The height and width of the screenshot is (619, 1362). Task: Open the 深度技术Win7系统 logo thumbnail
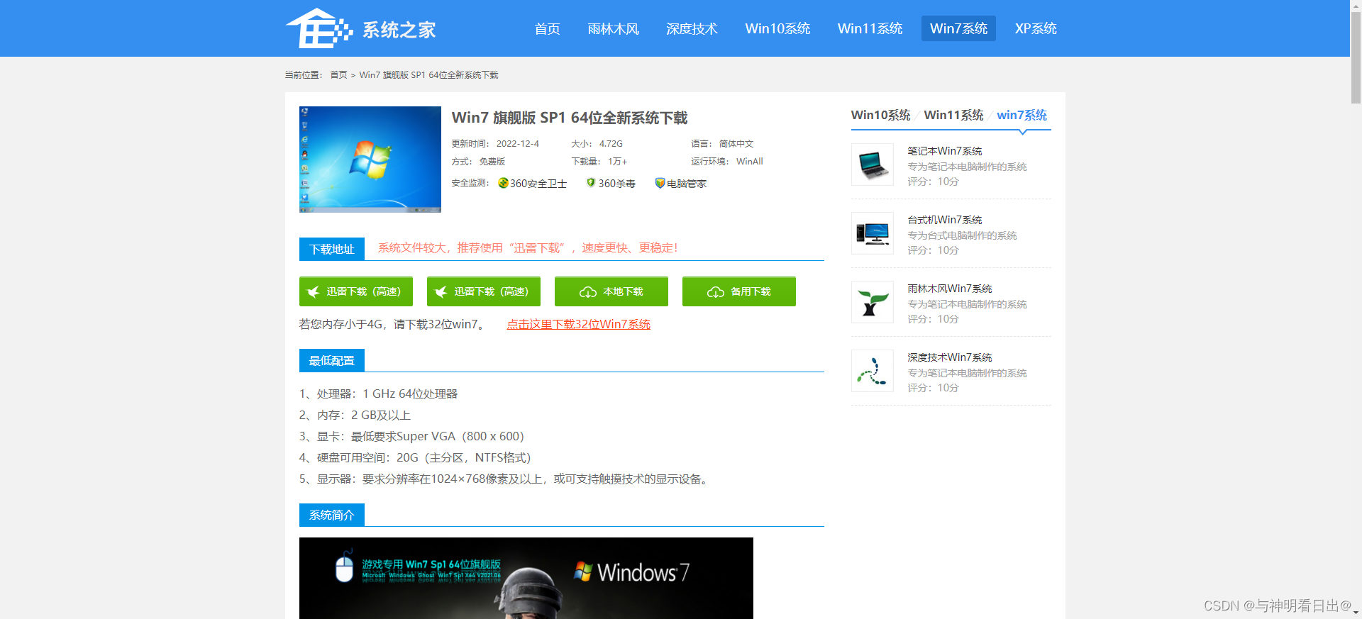[873, 371]
